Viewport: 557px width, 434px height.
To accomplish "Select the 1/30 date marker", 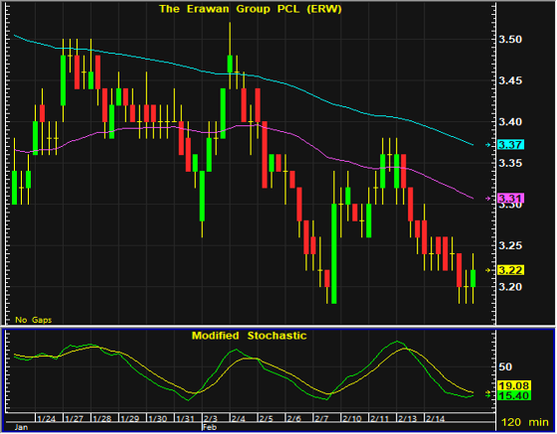I will coord(157,418).
